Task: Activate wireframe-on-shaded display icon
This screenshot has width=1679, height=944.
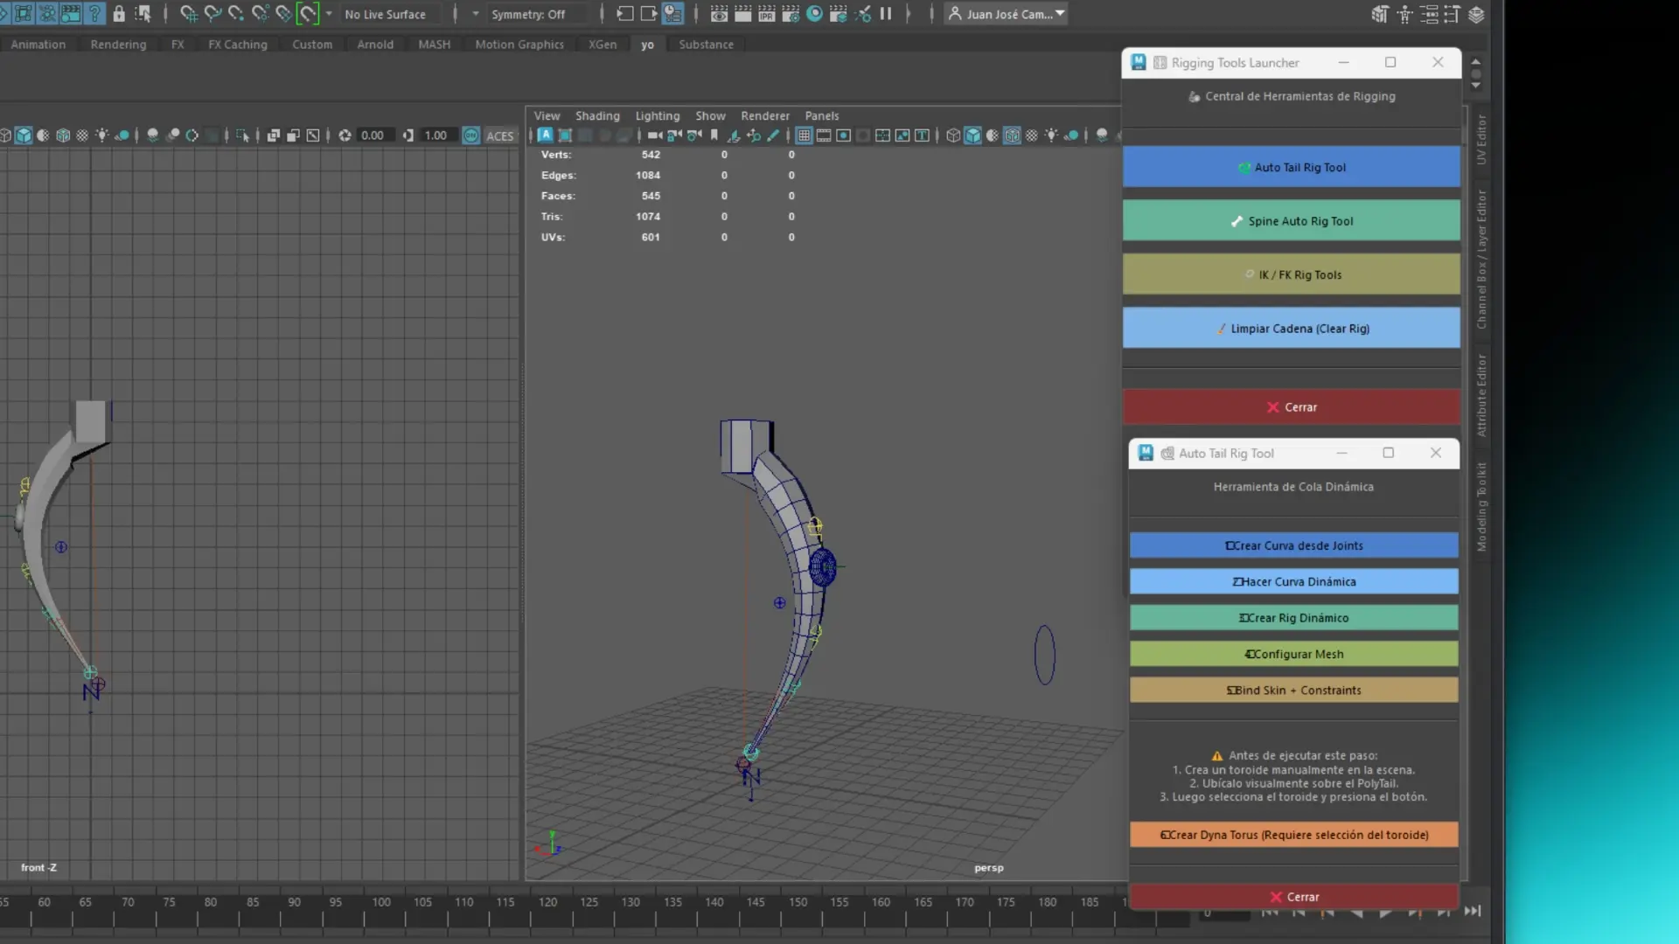Action: click(1013, 135)
